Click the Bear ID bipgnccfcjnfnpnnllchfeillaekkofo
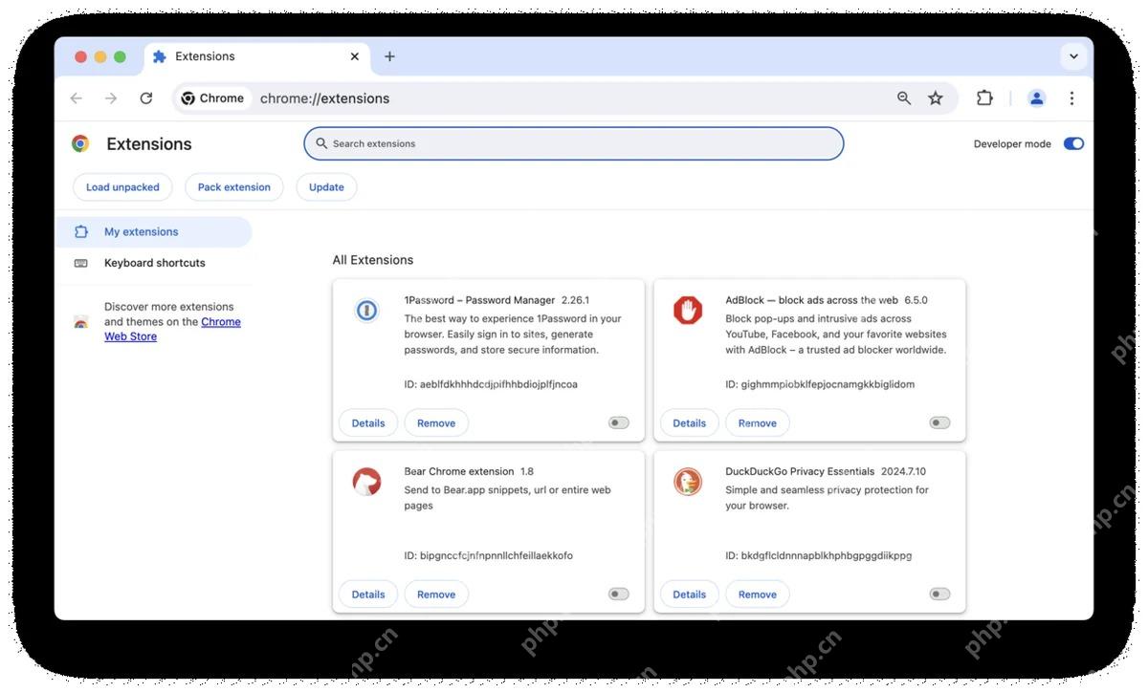This screenshot has width=1148, height=692. pos(489,555)
